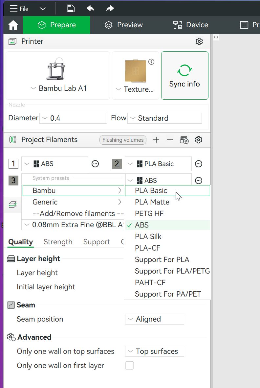This screenshot has width=260, height=388.
Task: Remove a filament with minus icon
Action: click(x=170, y=140)
